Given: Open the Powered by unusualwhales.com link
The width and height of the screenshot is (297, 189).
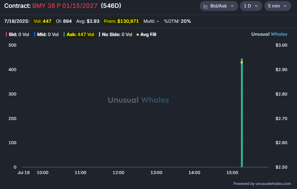Looking at the screenshot, I should point(262,184).
